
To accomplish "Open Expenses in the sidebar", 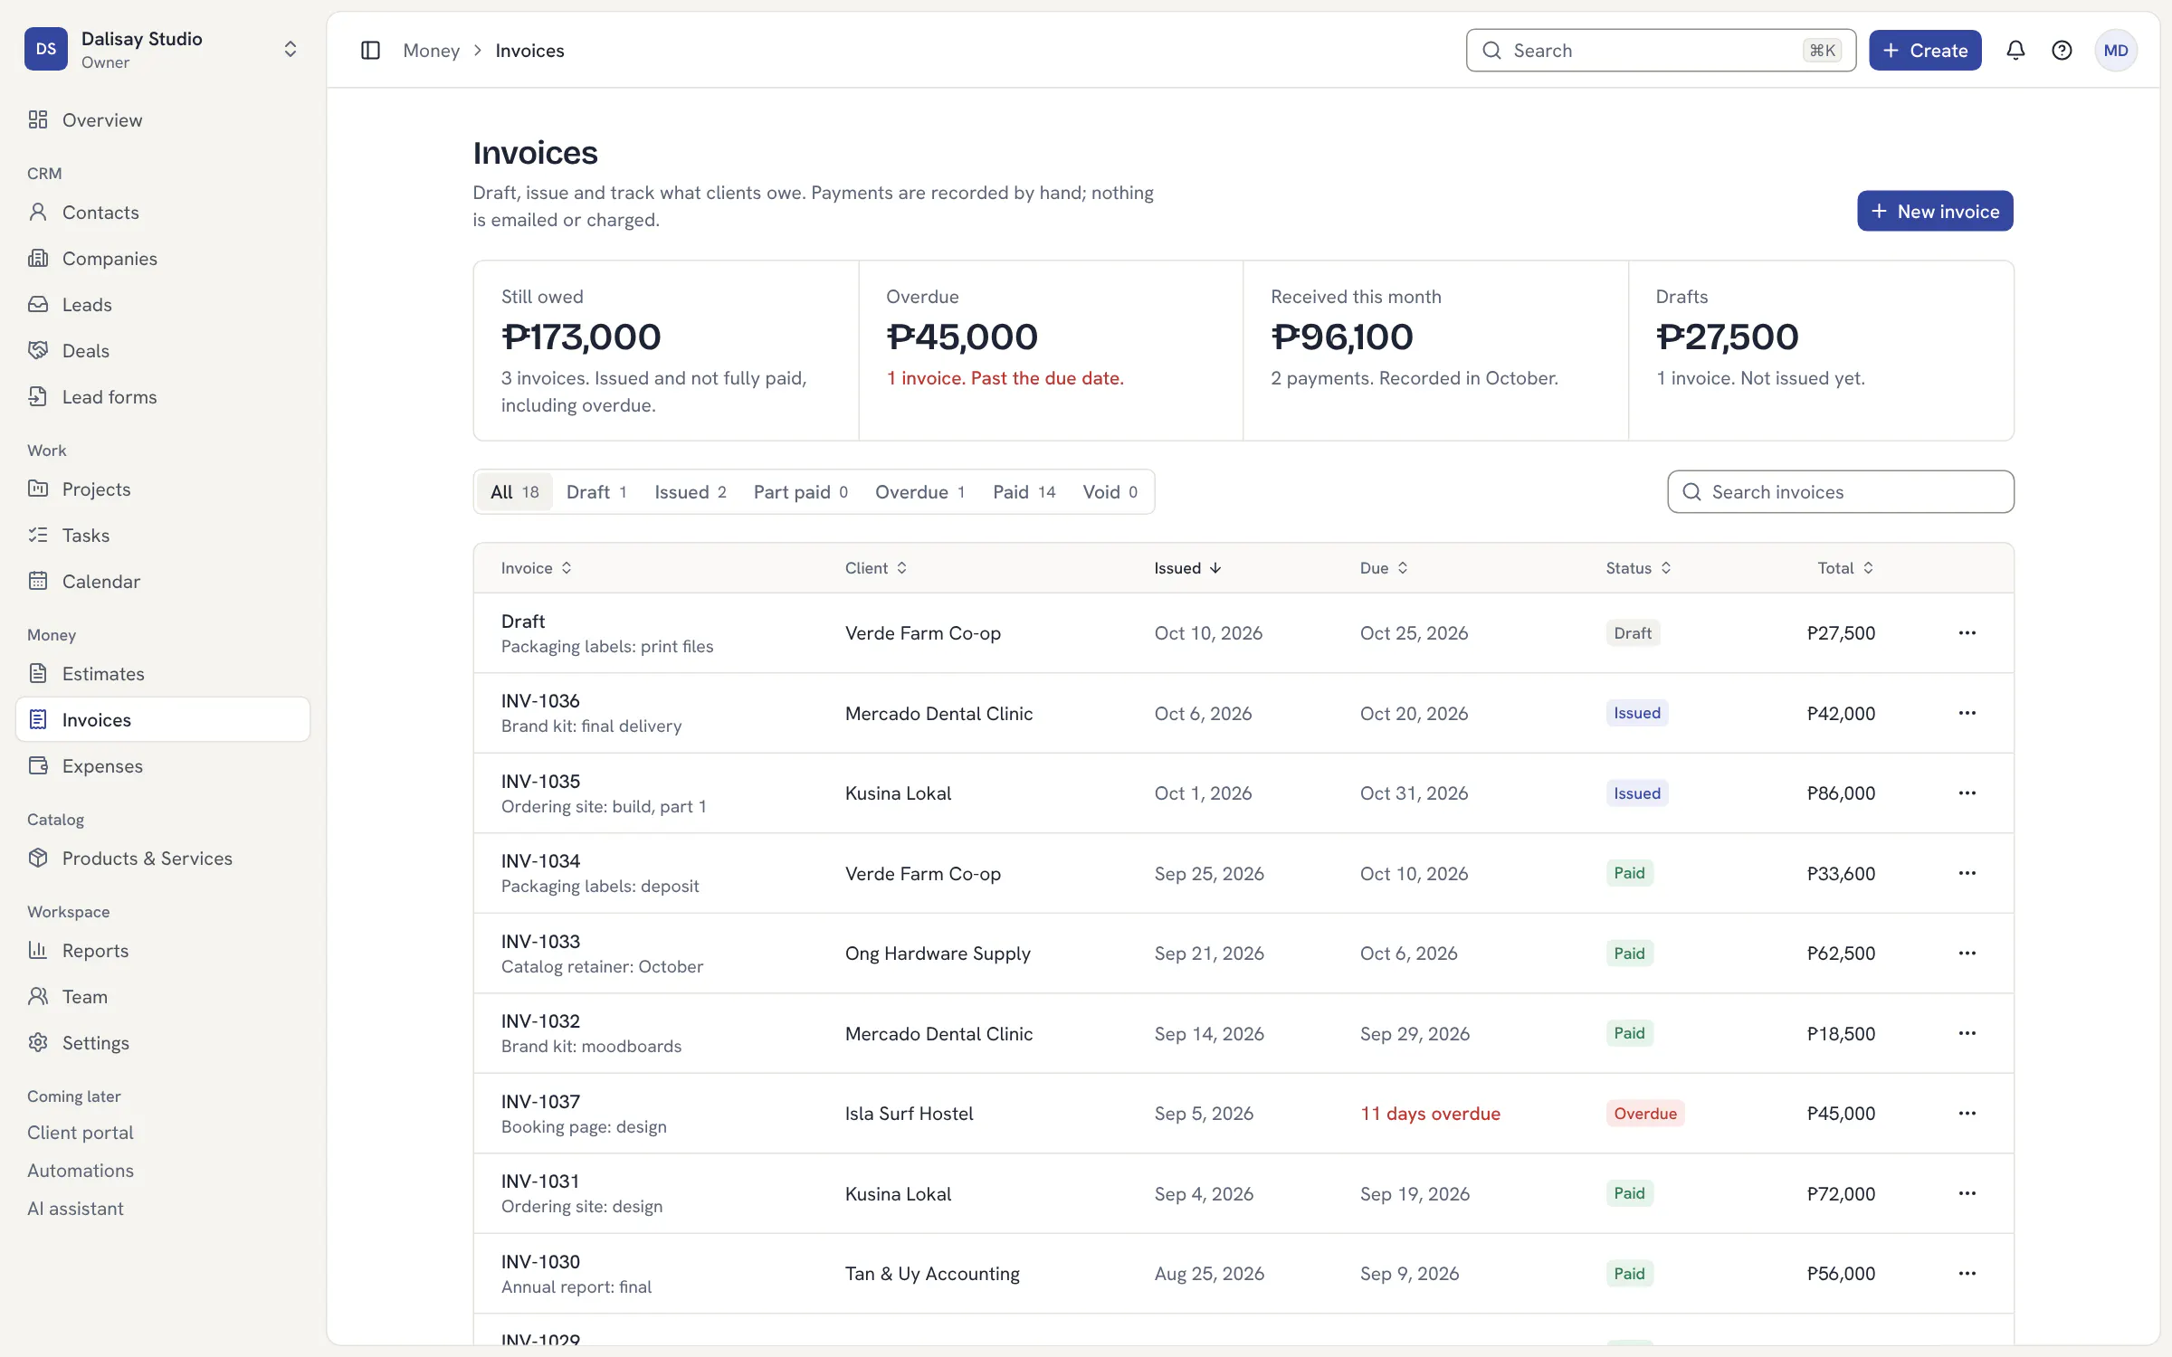I will (163, 766).
